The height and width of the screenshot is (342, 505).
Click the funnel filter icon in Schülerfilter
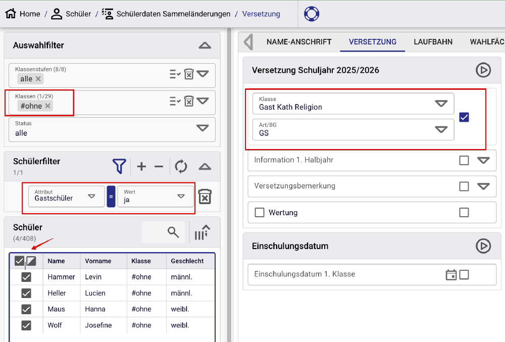point(119,166)
